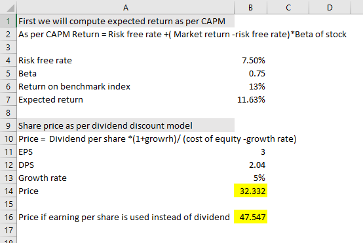Image resolution: width=363 pixels, height=243 pixels.
Task: Select column B header
Action: coord(250,8)
